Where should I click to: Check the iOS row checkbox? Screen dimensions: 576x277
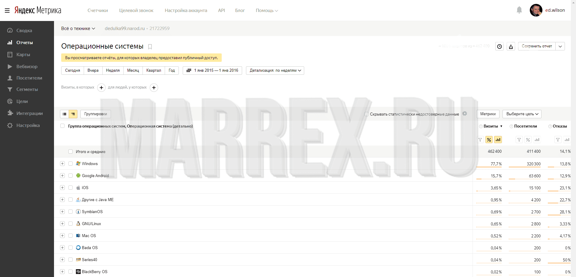click(x=70, y=188)
